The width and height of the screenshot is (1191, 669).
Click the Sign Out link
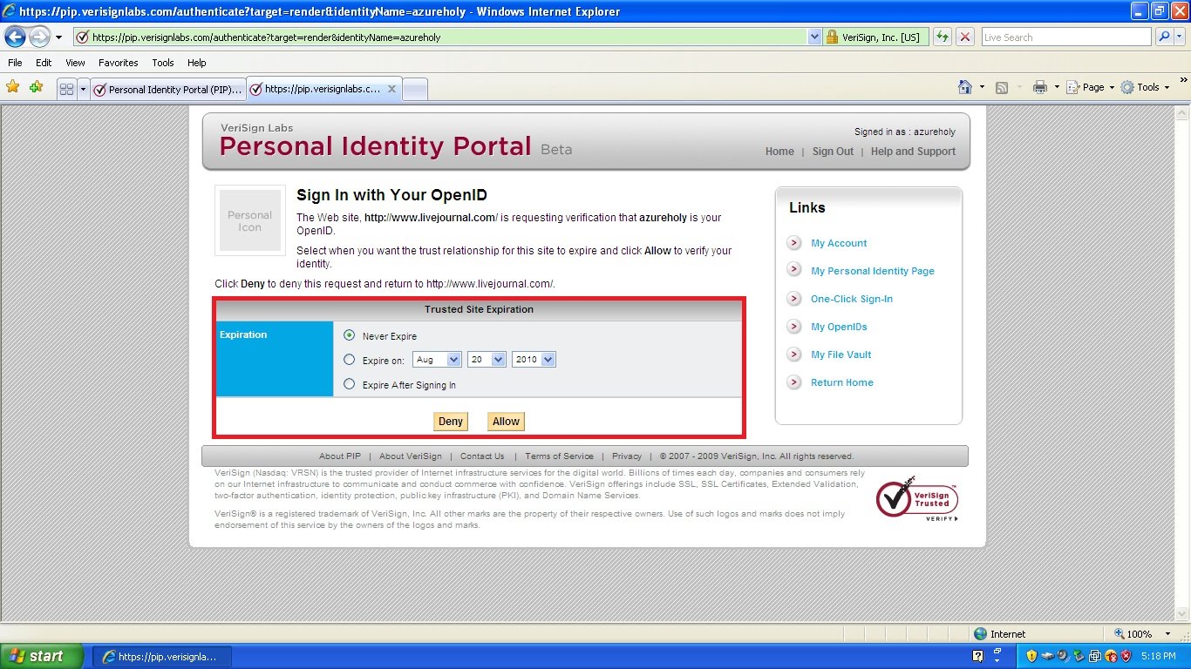(833, 152)
